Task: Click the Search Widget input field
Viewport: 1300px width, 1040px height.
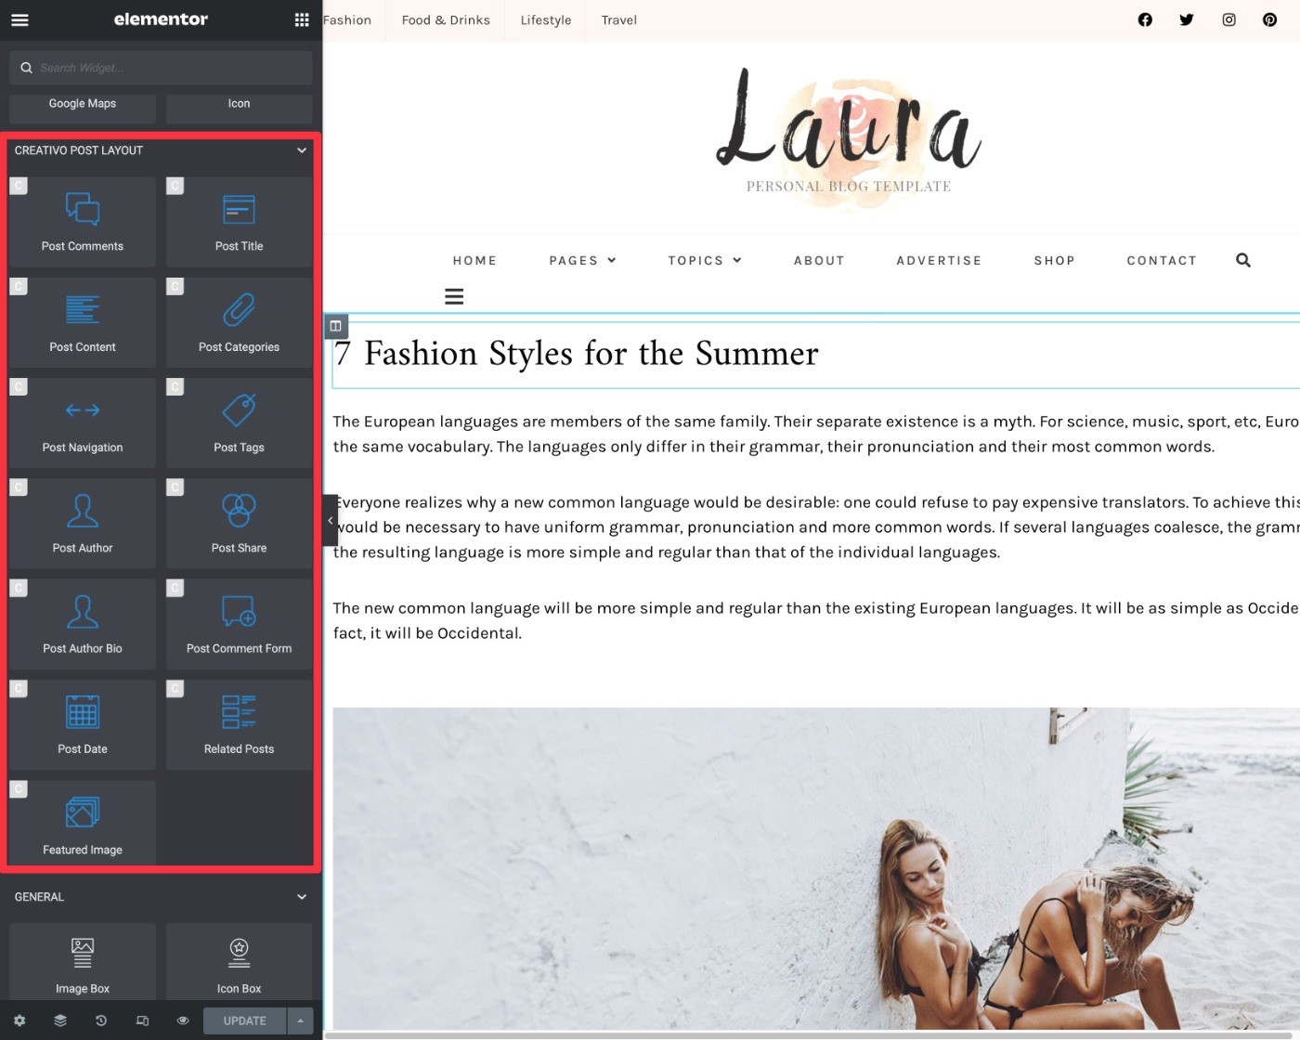Action: (x=161, y=68)
